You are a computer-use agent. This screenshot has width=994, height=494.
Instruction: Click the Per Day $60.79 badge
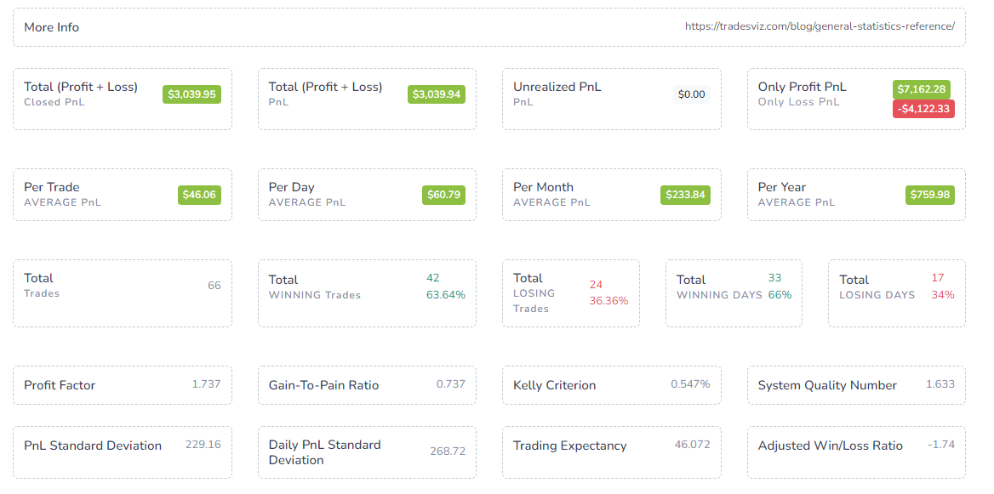[x=443, y=195]
